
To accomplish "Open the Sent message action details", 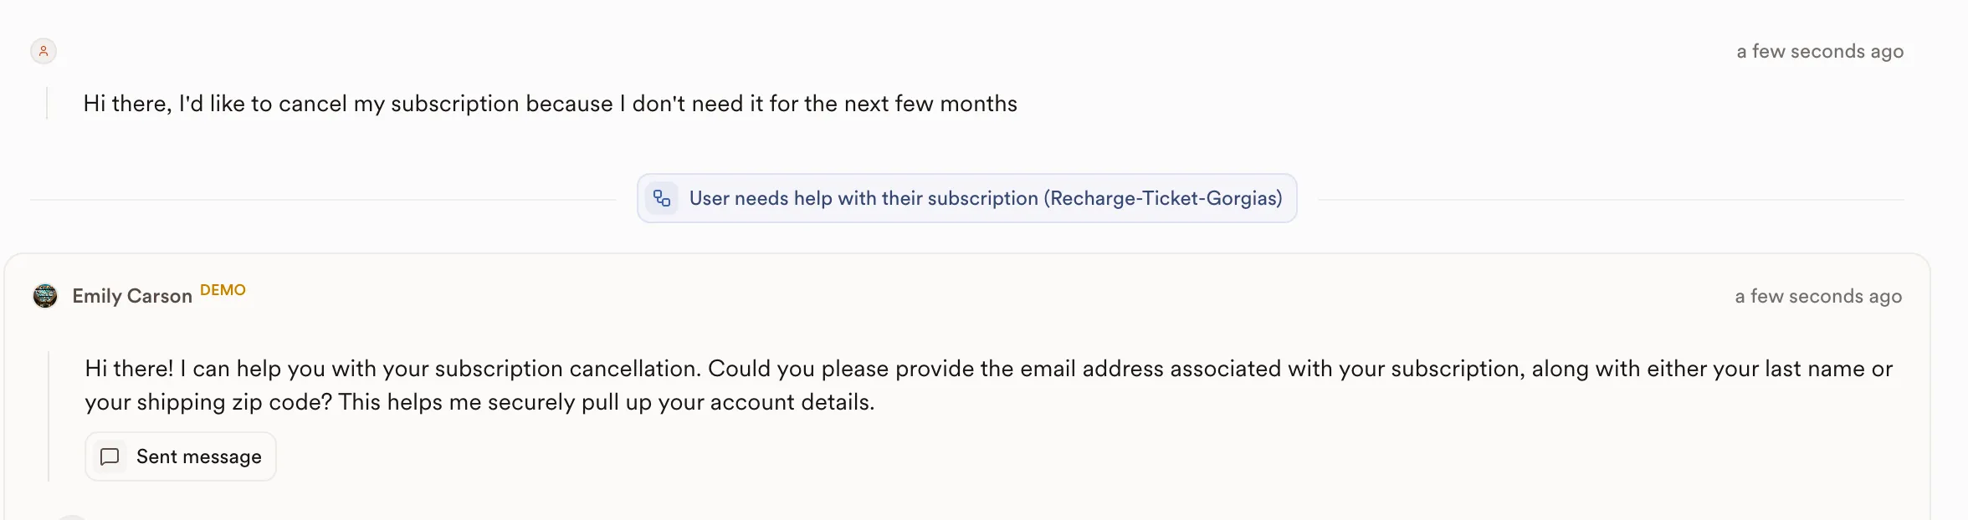I will click(198, 456).
